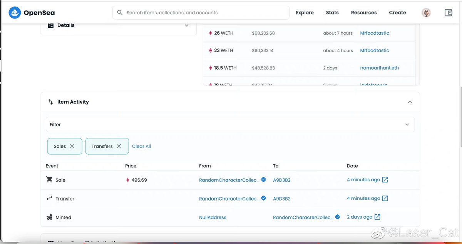Open external link for the Transfer row
The image size is (462, 244).
click(385, 198)
